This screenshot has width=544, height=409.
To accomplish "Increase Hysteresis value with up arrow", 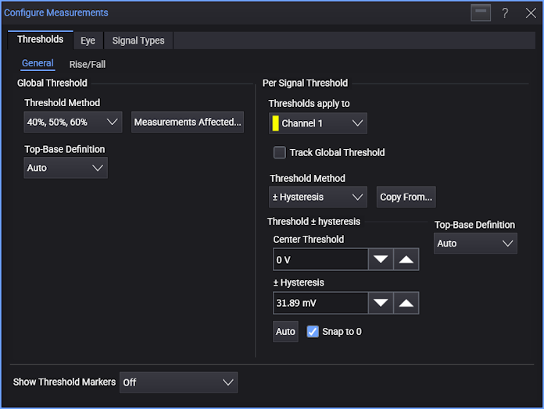I will click(406, 303).
